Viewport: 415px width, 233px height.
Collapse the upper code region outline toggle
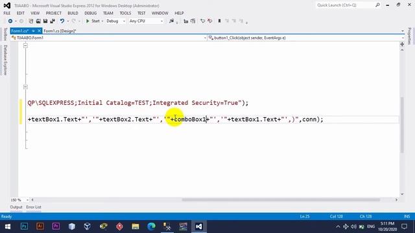point(25,46)
